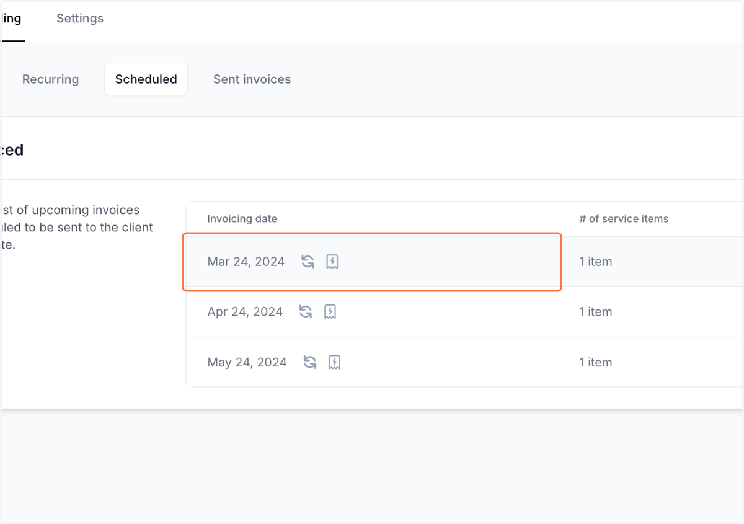This screenshot has width=744, height=524.
Task: Click the recurring arrows icon beside Mar 24, 2024
Action: pos(308,262)
